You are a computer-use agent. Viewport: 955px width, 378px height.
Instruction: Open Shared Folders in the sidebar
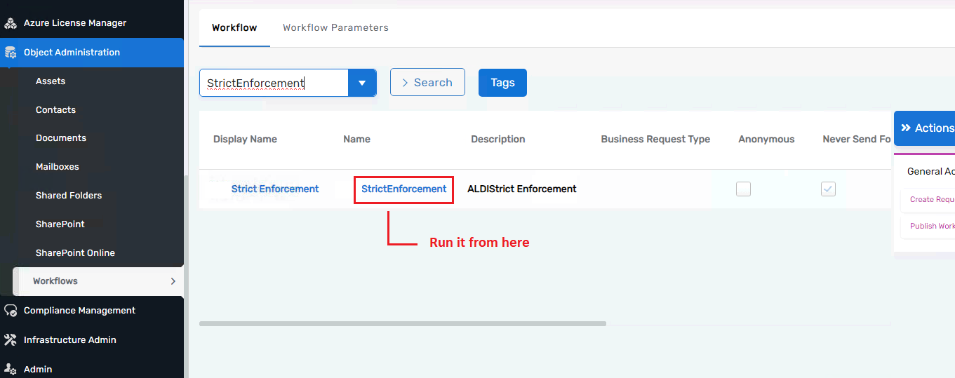69,196
